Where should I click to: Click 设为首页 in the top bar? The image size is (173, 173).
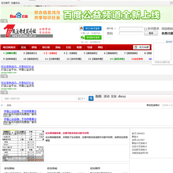click(x=5, y=3)
